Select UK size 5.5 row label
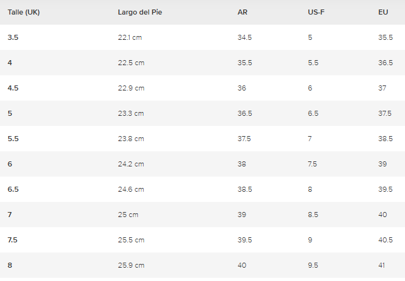The width and height of the screenshot is (405, 281). [13, 139]
